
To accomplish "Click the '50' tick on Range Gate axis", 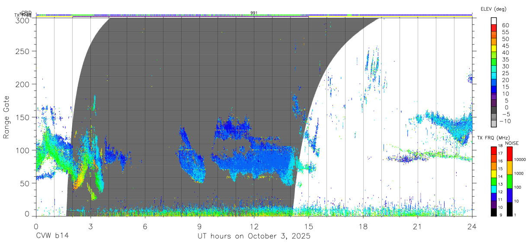I will 25,183.
